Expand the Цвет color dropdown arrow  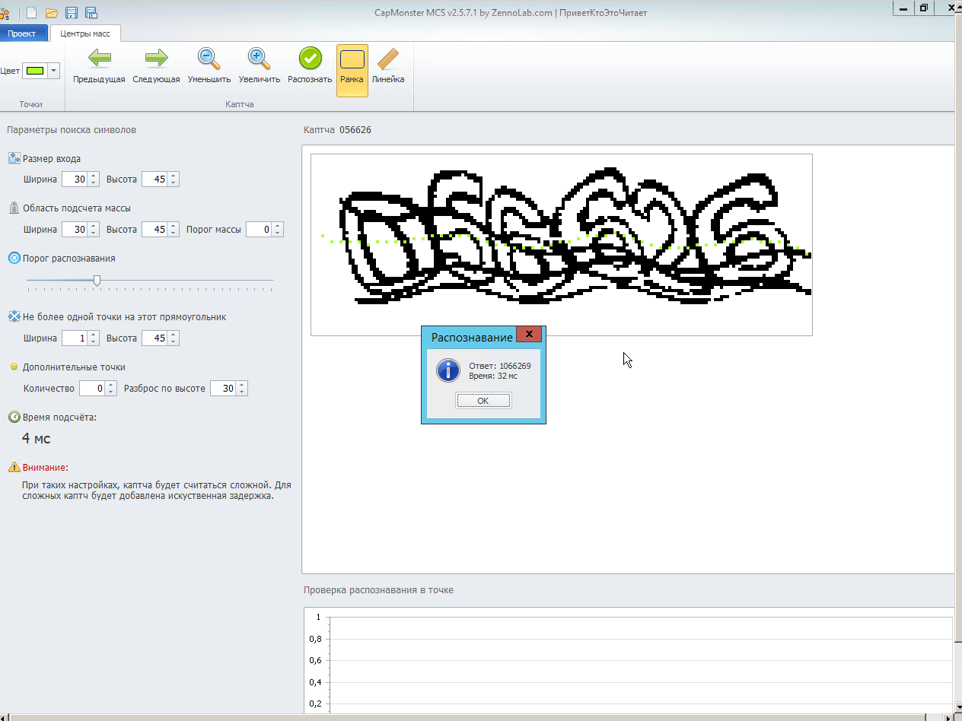(x=53, y=71)
